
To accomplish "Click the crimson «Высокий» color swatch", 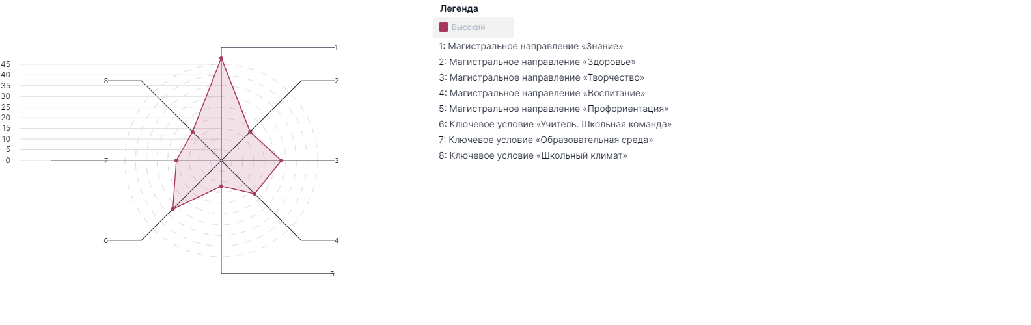I will [x=444, y=27].
